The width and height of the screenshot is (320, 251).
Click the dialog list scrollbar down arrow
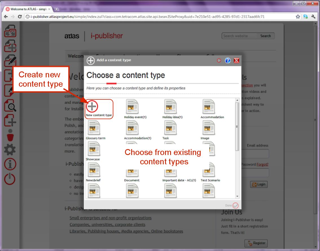[237, 196]
